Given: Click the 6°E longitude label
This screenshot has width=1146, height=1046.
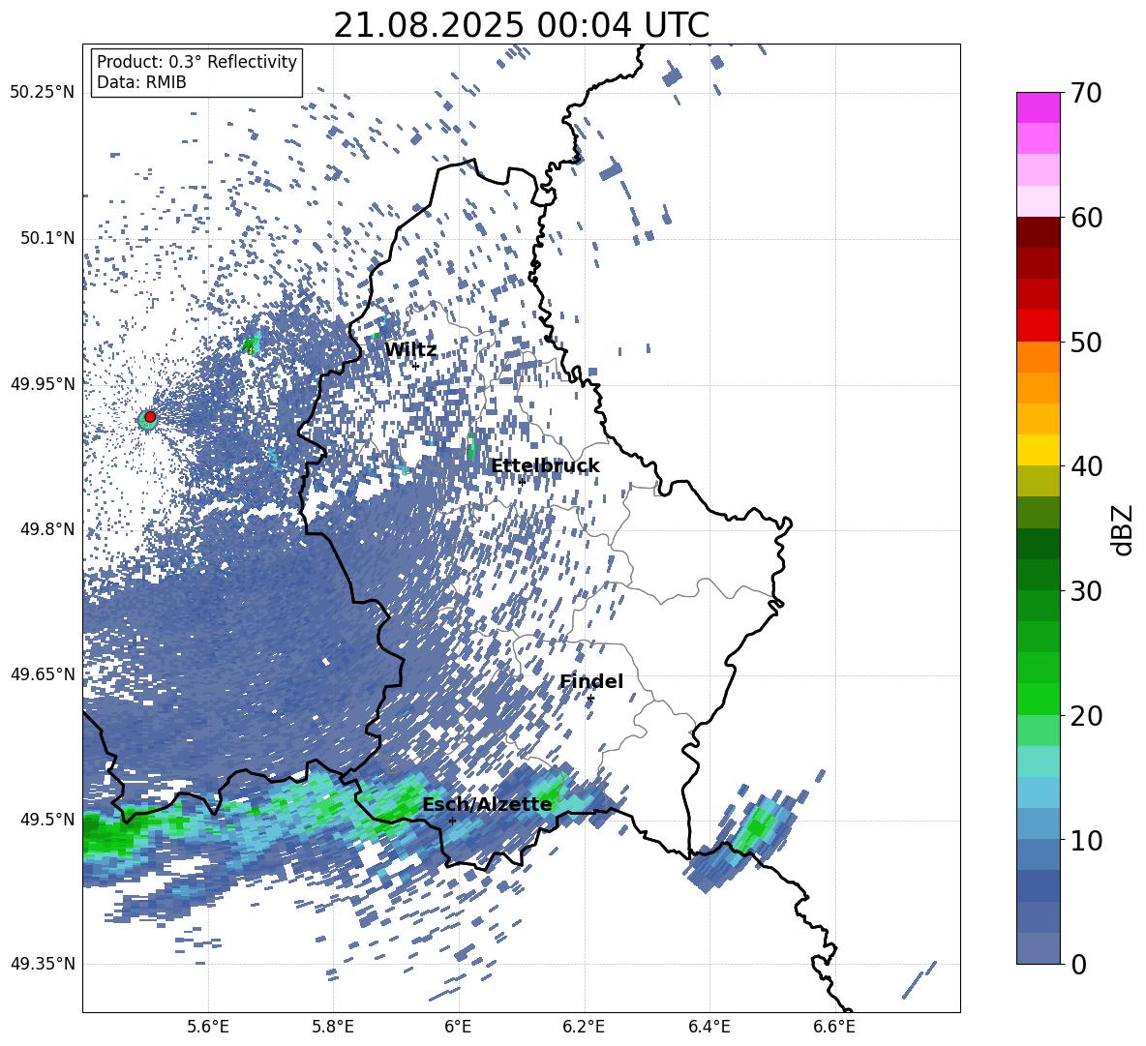Looking at the screenshot, I should (458, 1027).
